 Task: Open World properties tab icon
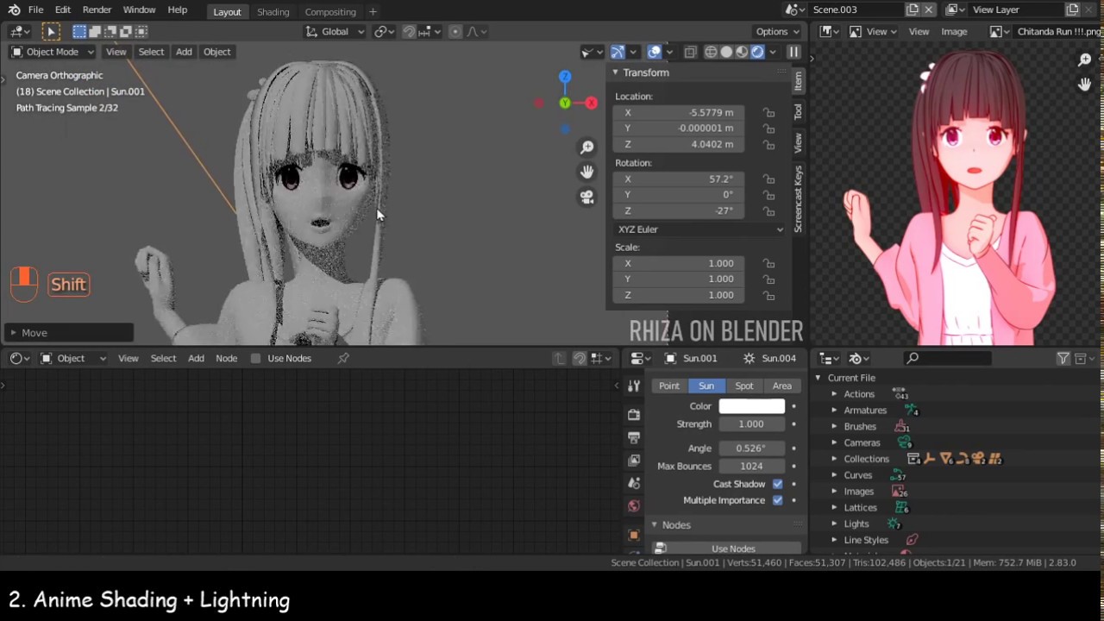pos(634,506)
